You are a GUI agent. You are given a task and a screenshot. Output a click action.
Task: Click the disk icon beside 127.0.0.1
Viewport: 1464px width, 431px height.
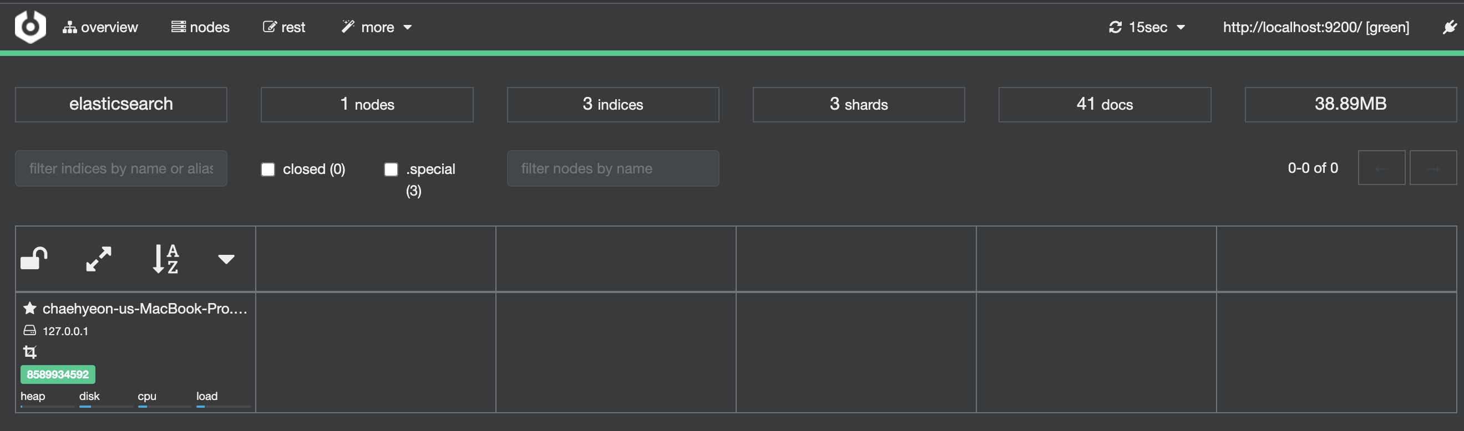click(29, 331)
